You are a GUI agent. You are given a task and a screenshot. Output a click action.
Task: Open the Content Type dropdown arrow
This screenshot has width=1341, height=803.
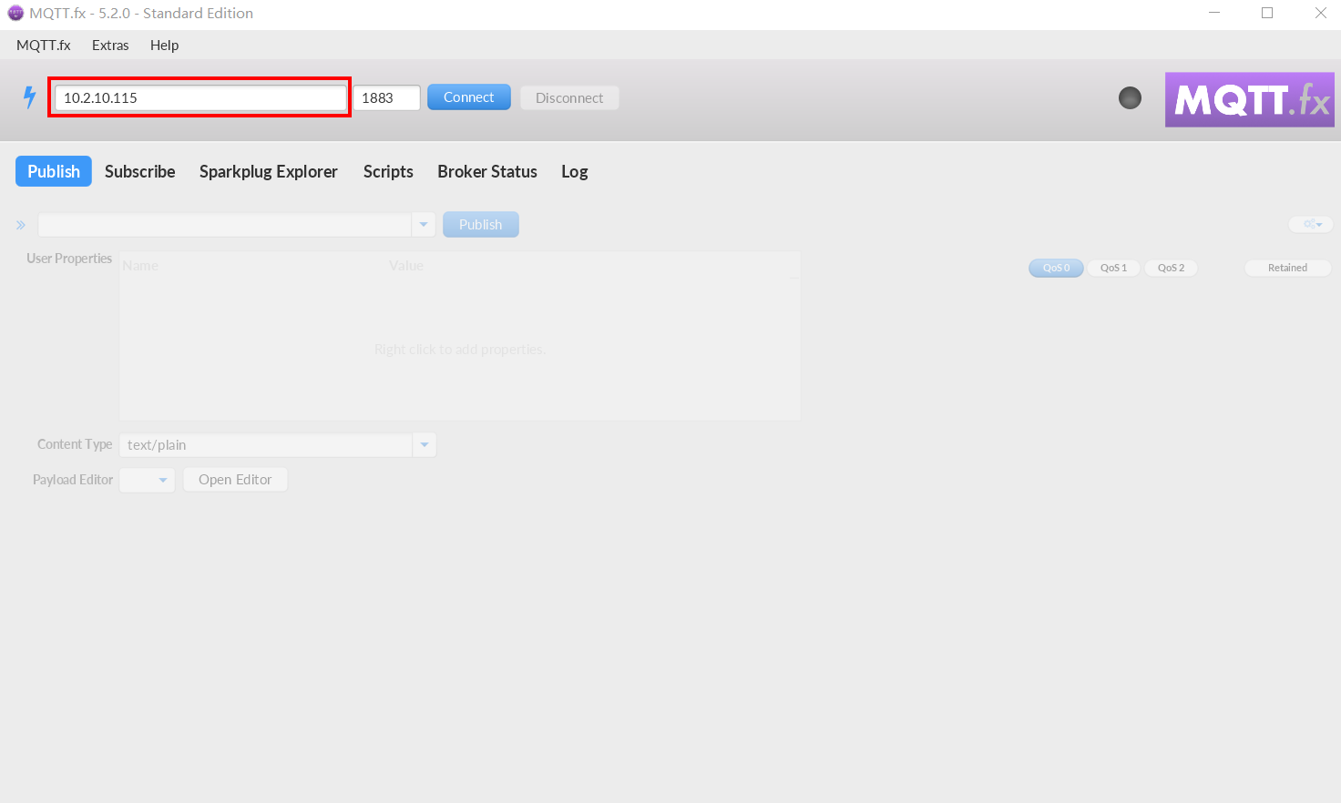(425, 445)
